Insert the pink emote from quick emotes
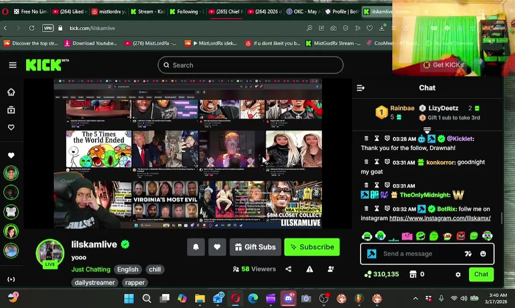 407,236
